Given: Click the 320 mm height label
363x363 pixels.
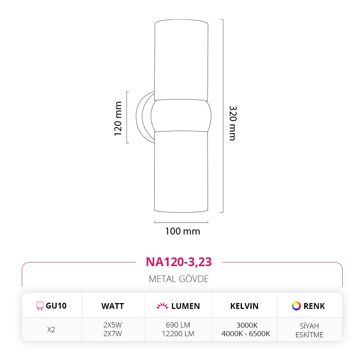Looking at the screenshot, I should click(233, 123).
